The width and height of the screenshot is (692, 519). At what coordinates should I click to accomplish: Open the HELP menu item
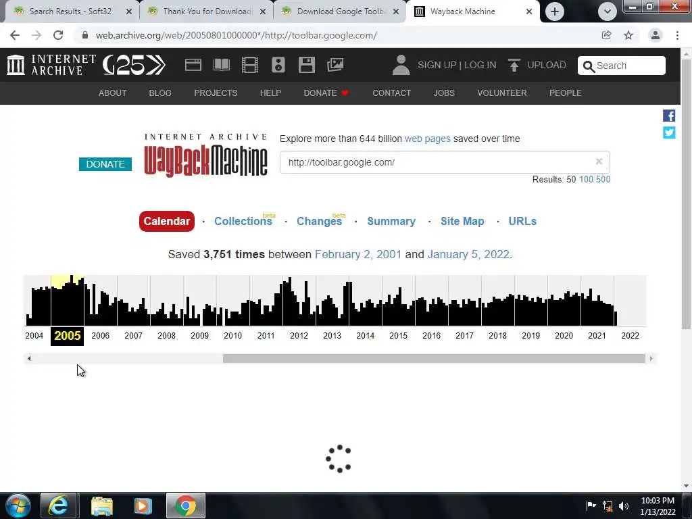(x=270, y=93)
